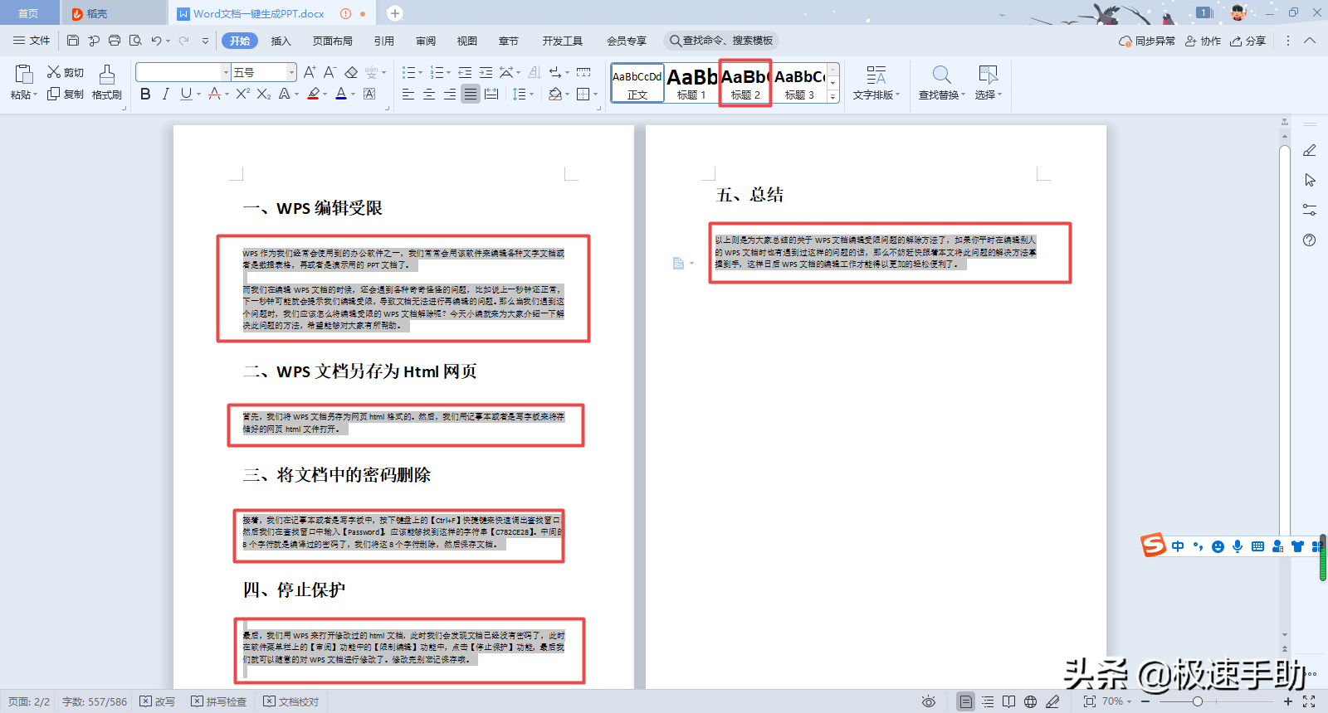Apply the 标题 3 heading style
The image size is (1328, 713).
point(800,83)
